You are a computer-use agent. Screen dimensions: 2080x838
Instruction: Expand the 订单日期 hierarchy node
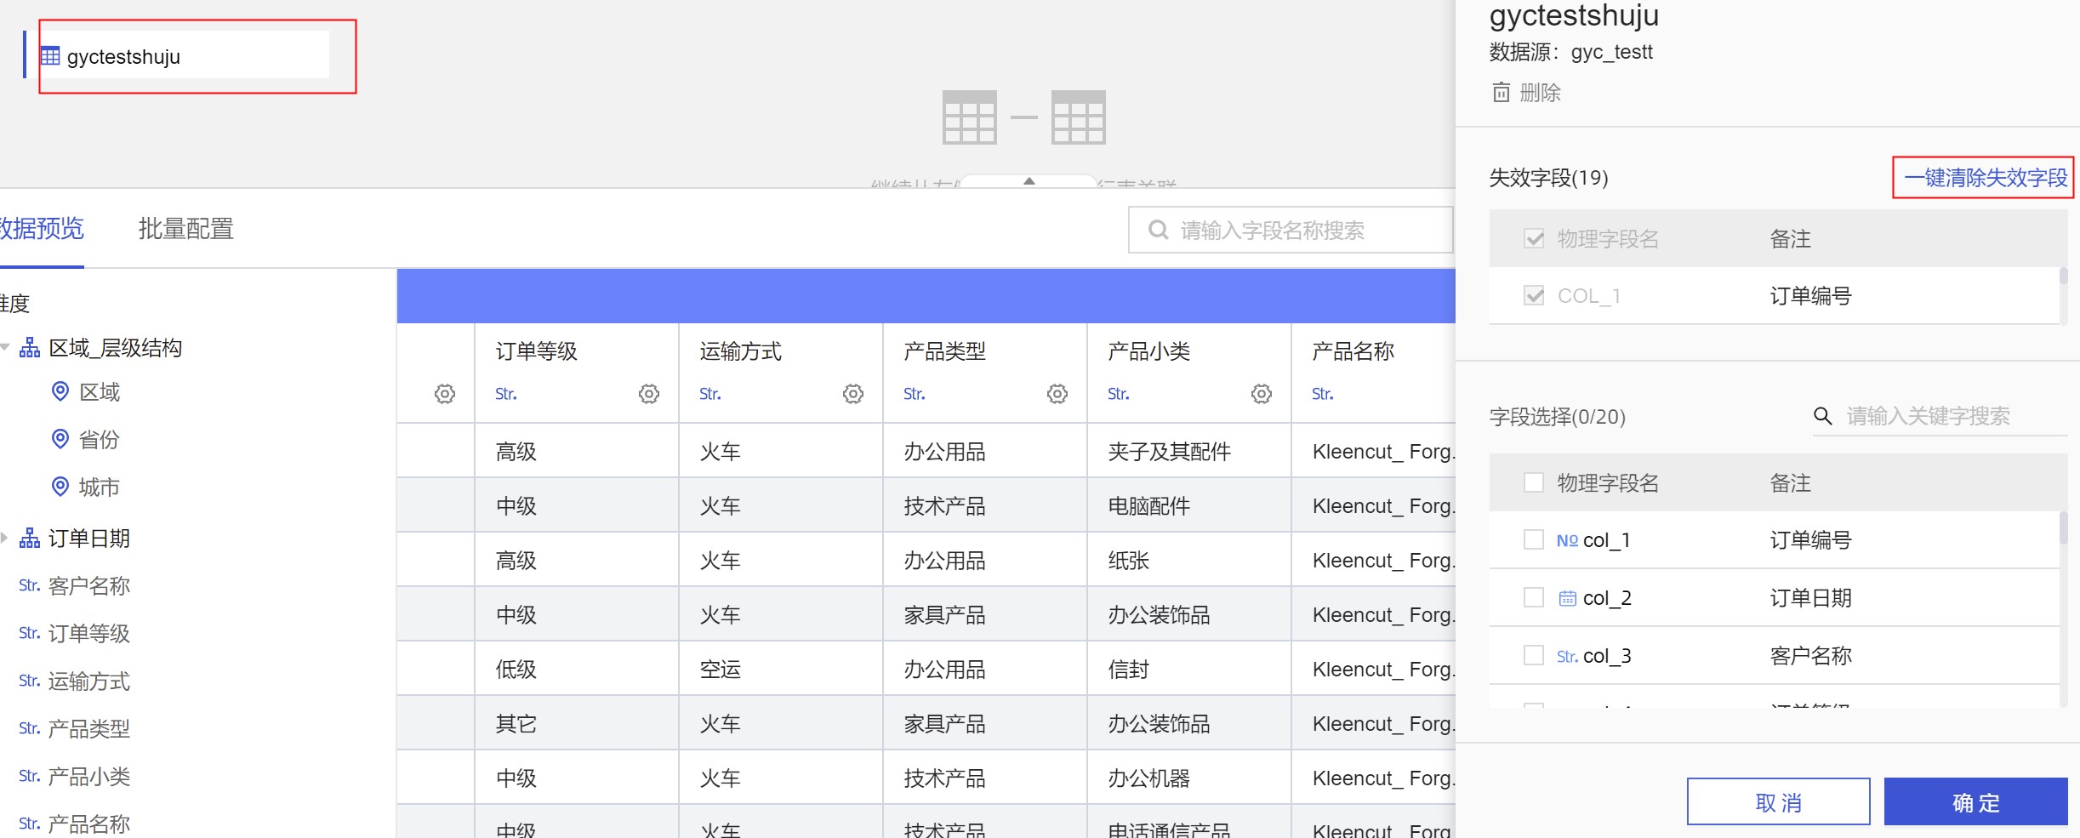click(x=6, y=538)
